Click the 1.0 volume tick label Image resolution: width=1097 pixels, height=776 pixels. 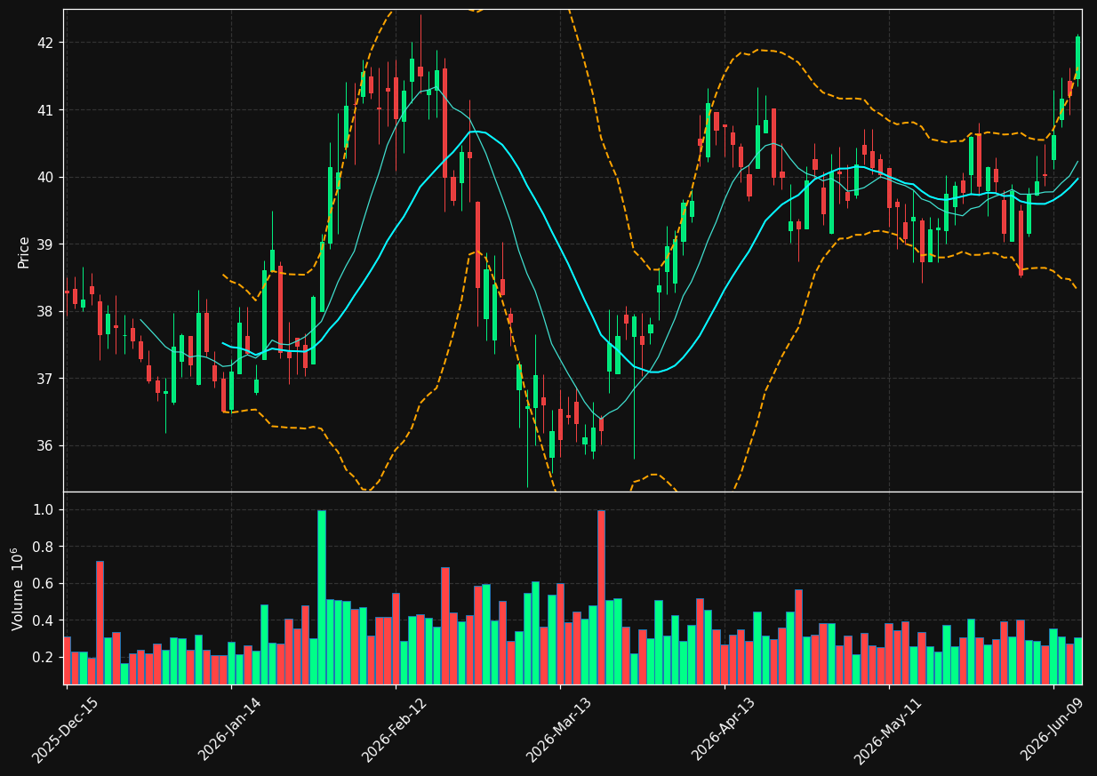(45, 510)
